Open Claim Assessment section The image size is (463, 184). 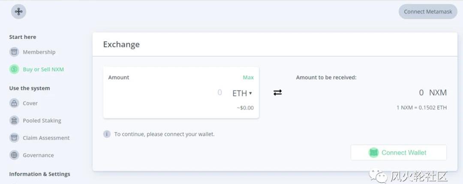coord(46,138)
